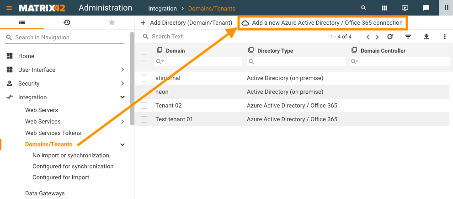Open the neon domain row
The height and width of the screenshot is (199, 453).
coord(292,92)
